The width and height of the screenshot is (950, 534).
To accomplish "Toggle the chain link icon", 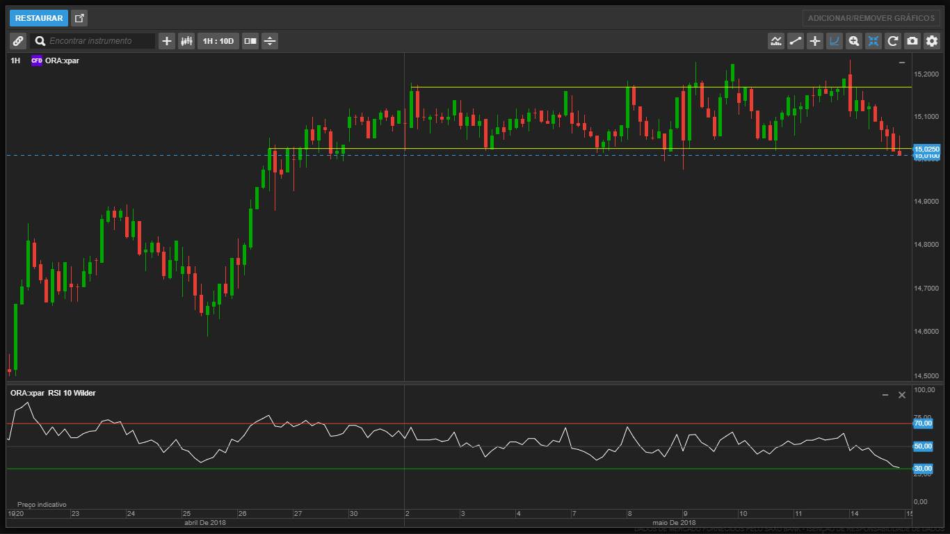I will [18, 41].
